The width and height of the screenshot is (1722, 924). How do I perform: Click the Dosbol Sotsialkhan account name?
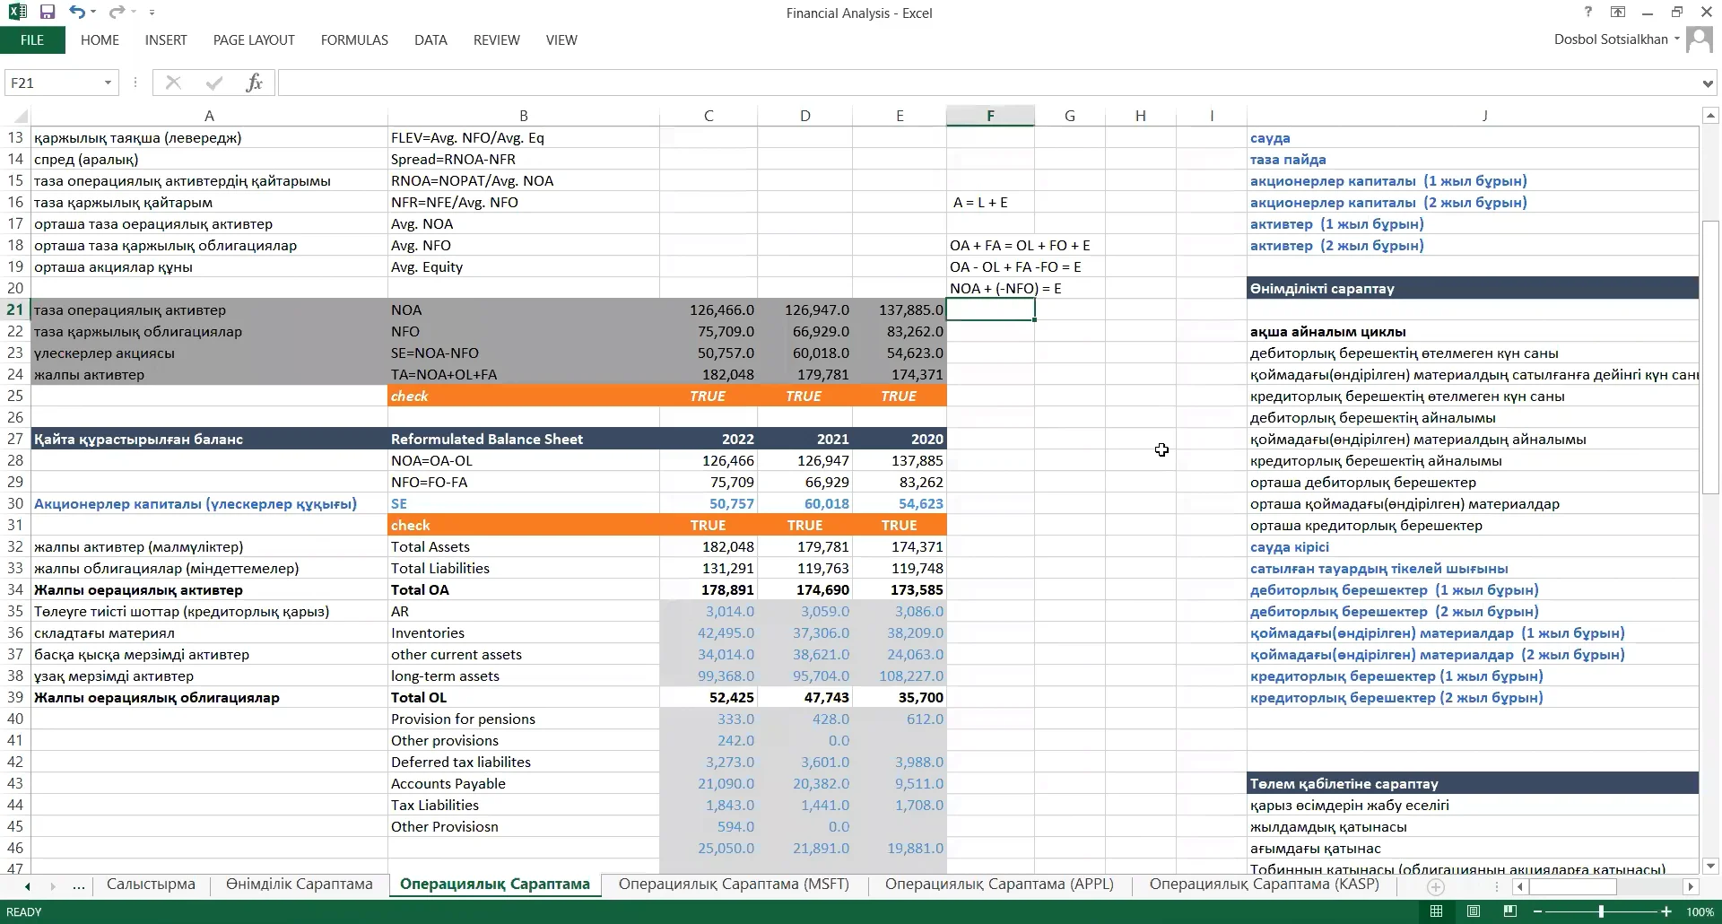1611,39
